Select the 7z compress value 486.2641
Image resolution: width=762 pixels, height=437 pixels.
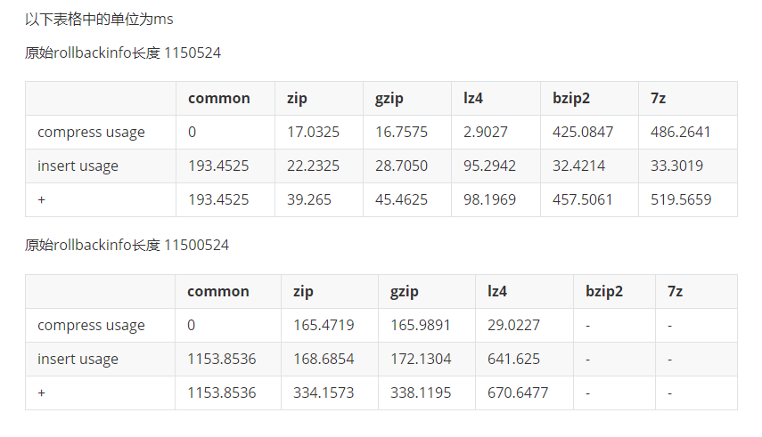pos(681,133)
